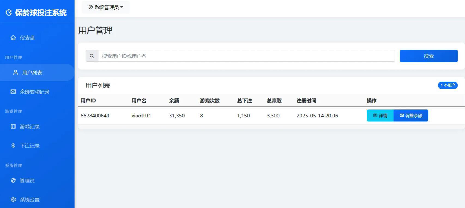View 详情 for user xiaotttt1
The width and height of the screenshot is (465, 208).
coord(380,116)
